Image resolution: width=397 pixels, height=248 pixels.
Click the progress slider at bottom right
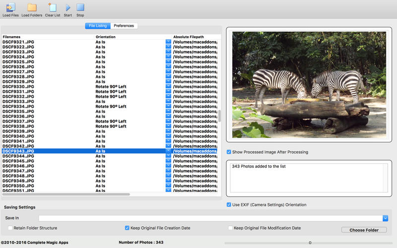tap(310, 243)
